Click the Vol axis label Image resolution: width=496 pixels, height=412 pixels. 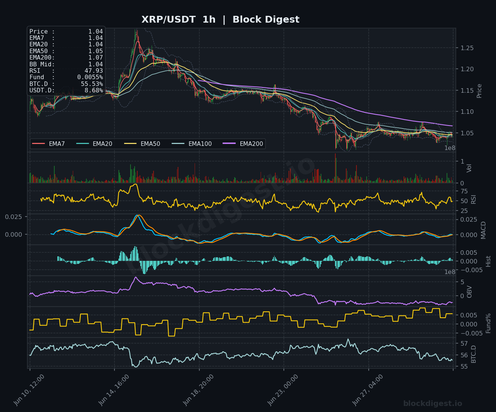click(469, 168)
